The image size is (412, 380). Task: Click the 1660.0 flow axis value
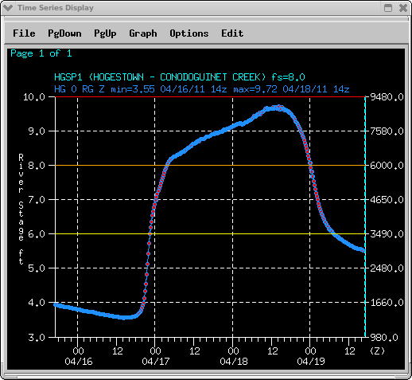[387, 303]
